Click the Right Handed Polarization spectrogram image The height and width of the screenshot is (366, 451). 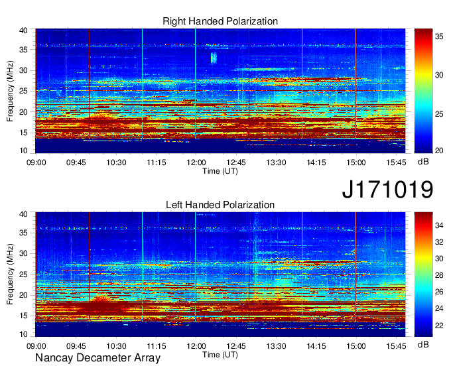(x=220, y=91)
